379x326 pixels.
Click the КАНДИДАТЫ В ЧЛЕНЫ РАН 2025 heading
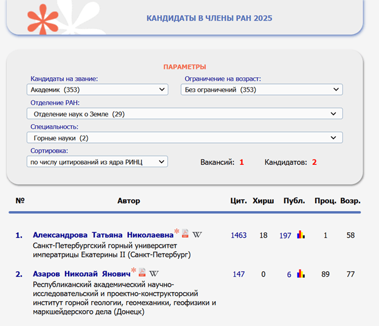coord(210,18)
